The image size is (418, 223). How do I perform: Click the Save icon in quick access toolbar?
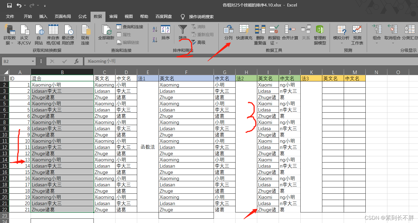pyautogui.click(x=9, y=5)
